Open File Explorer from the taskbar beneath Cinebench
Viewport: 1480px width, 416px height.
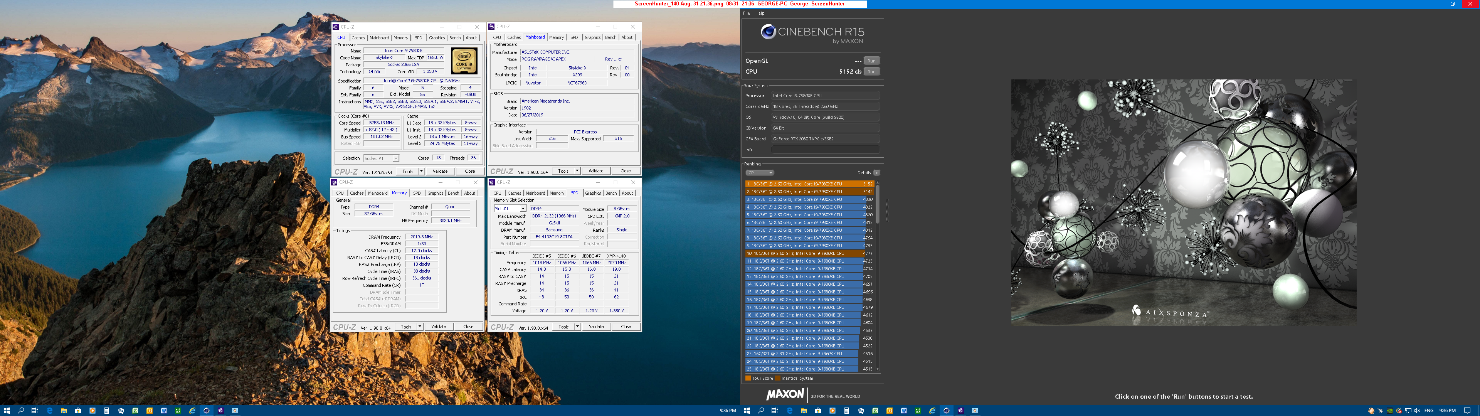tap(804, 410)
